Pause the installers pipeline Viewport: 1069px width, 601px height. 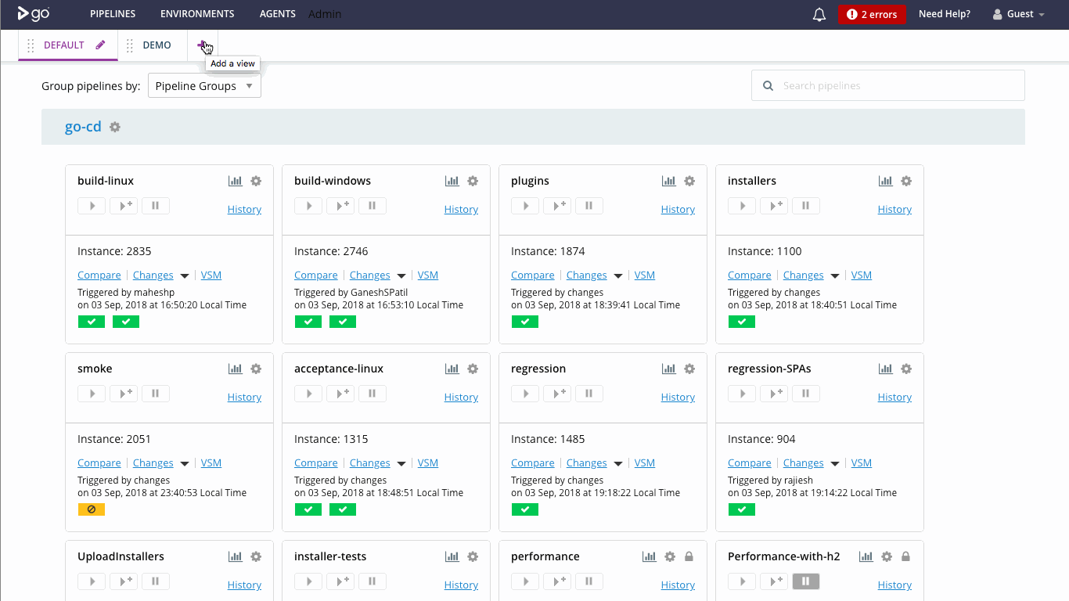pos(806,206)
